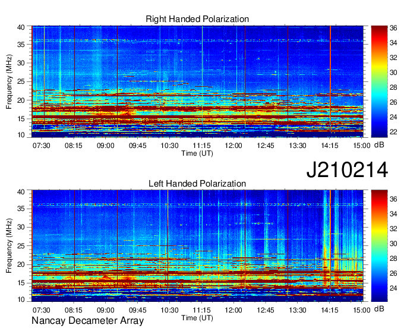Click the 08:15 time tick of Right Handed plot
The height and width of the screenshot is (328, 404).
point(74,146)
